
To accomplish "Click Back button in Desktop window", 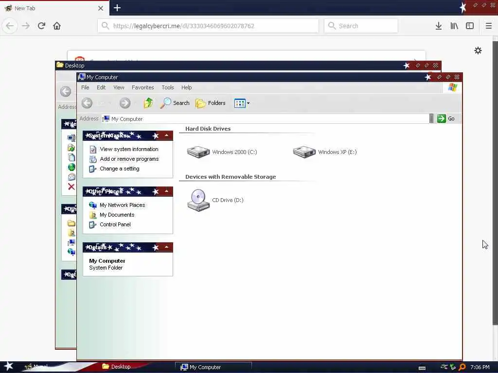I will tap(66, 91).
